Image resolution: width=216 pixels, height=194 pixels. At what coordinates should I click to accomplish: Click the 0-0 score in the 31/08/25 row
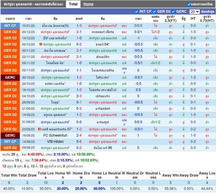point(79,122)
